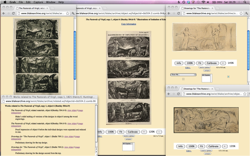The image size is (250, 156).
Task: Go back in the top-right Drawings window
Action: click(169, 13)
